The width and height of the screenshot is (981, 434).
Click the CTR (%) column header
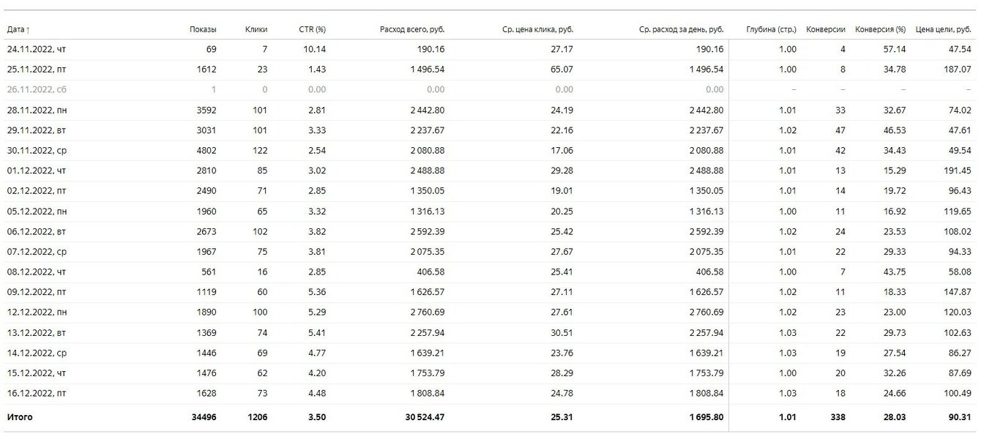point(313,30)
